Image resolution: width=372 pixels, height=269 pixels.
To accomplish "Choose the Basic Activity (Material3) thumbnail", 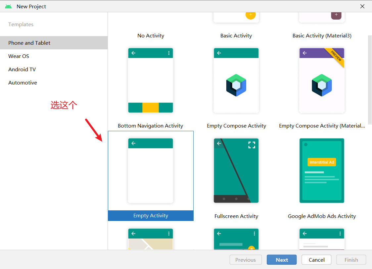I will click(x=322, y=18).
